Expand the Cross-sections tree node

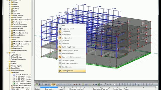coord(10,28)
